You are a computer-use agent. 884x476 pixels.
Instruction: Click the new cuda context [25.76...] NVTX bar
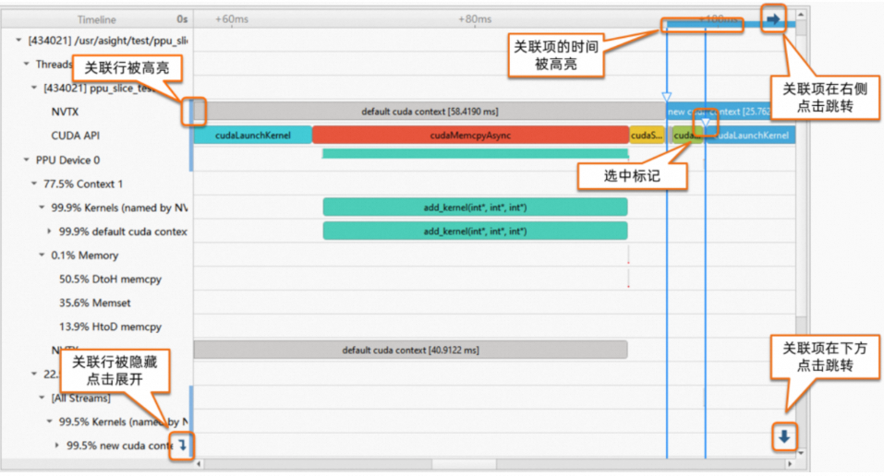(x=731, y=112)
